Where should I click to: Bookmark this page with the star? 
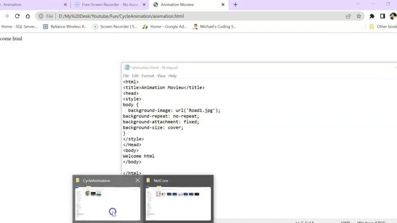coord(359,16)
